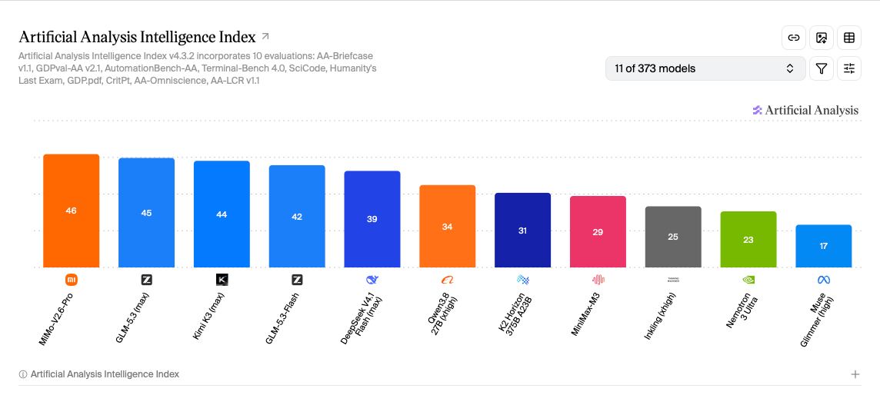Open the arrow link beside chart title
Screen dimensions: 880x415
265,37
